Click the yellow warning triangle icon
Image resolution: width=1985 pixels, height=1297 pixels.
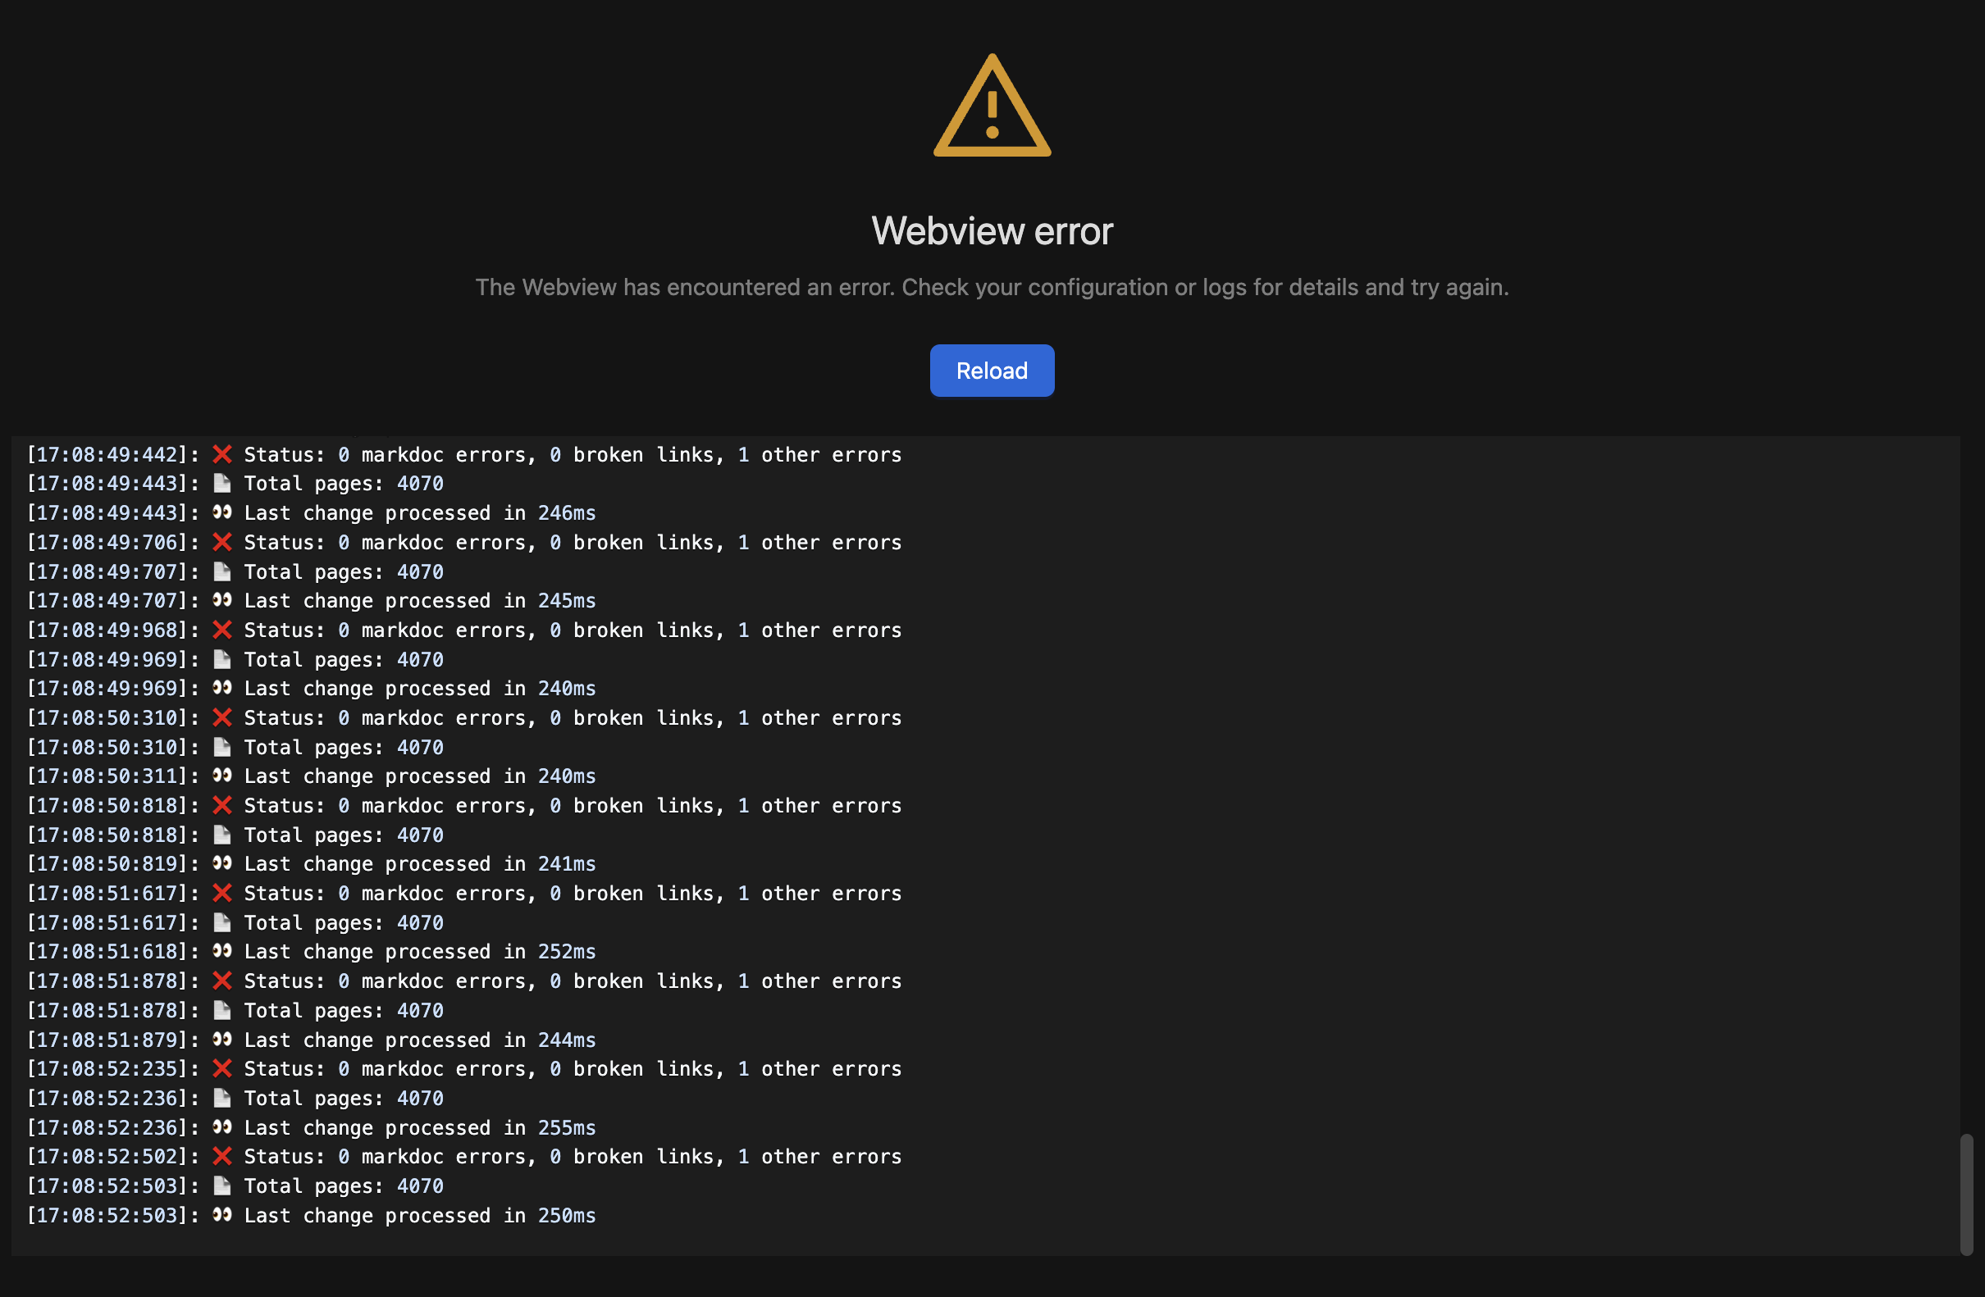(x=992, y=107)
